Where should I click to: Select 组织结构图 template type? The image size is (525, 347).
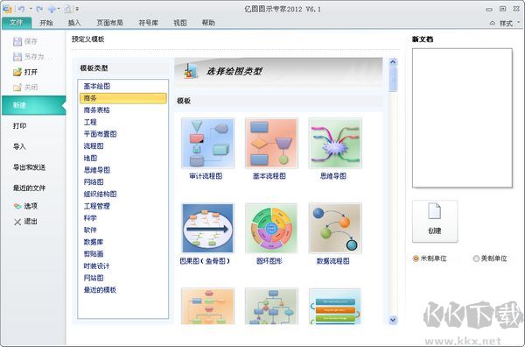click(100, 195)
